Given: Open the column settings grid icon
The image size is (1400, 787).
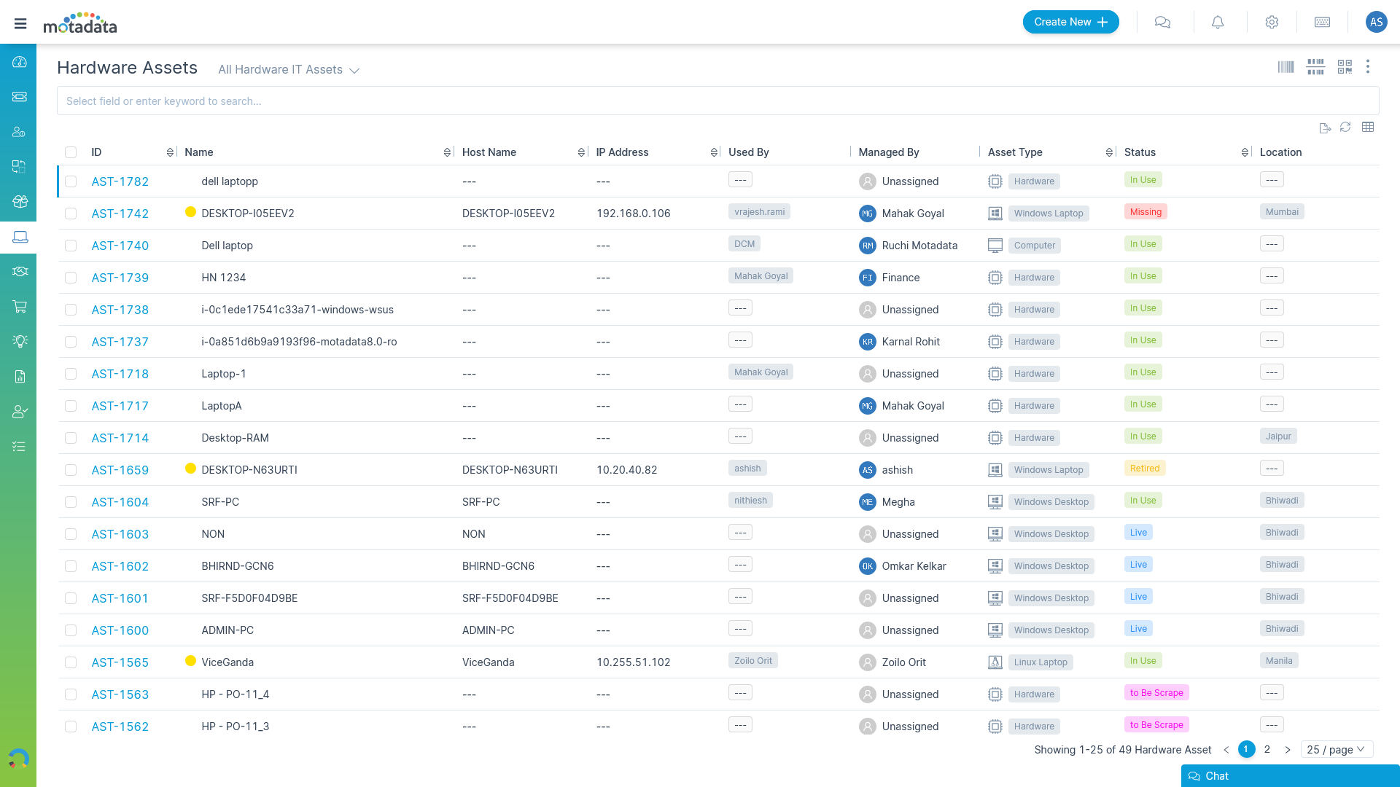Looking at the screenshot, I should click(1368, 127).
